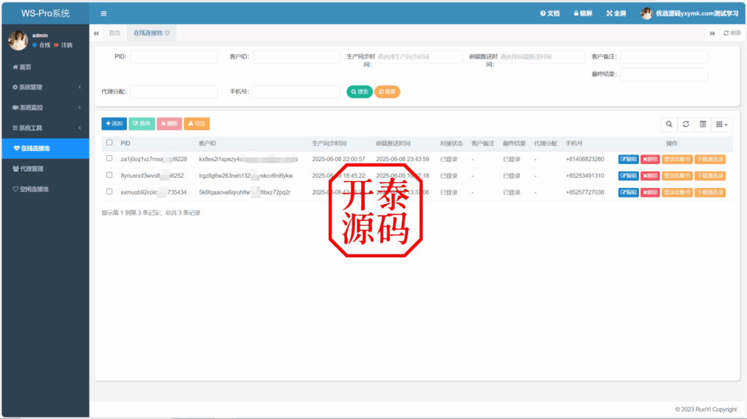This screenshot has height=419, width=747.
Task: Click the 在线 status link under admin
Action: [42, 45]
